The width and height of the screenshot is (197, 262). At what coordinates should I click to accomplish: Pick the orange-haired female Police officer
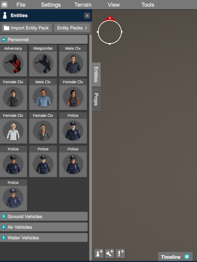(x=43, y=161)
